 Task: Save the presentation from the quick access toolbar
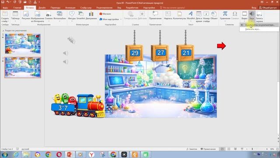point(3,2)
